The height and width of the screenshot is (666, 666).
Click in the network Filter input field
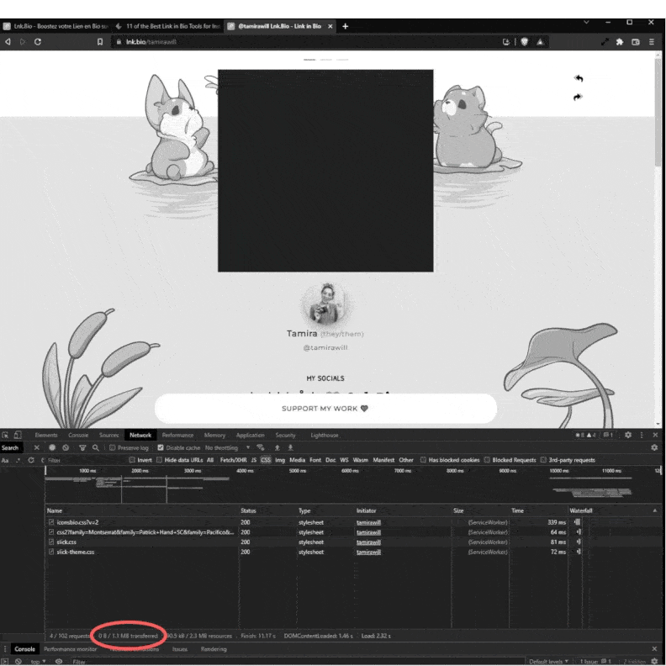point(85,460)
